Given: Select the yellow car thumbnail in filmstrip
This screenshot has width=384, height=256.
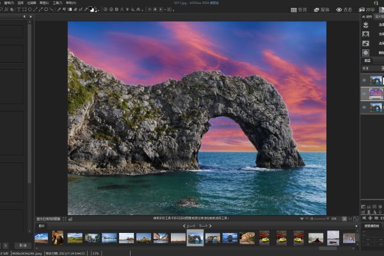Looking at the screenshot, I should pyautogui.click(x=264, y=237).
